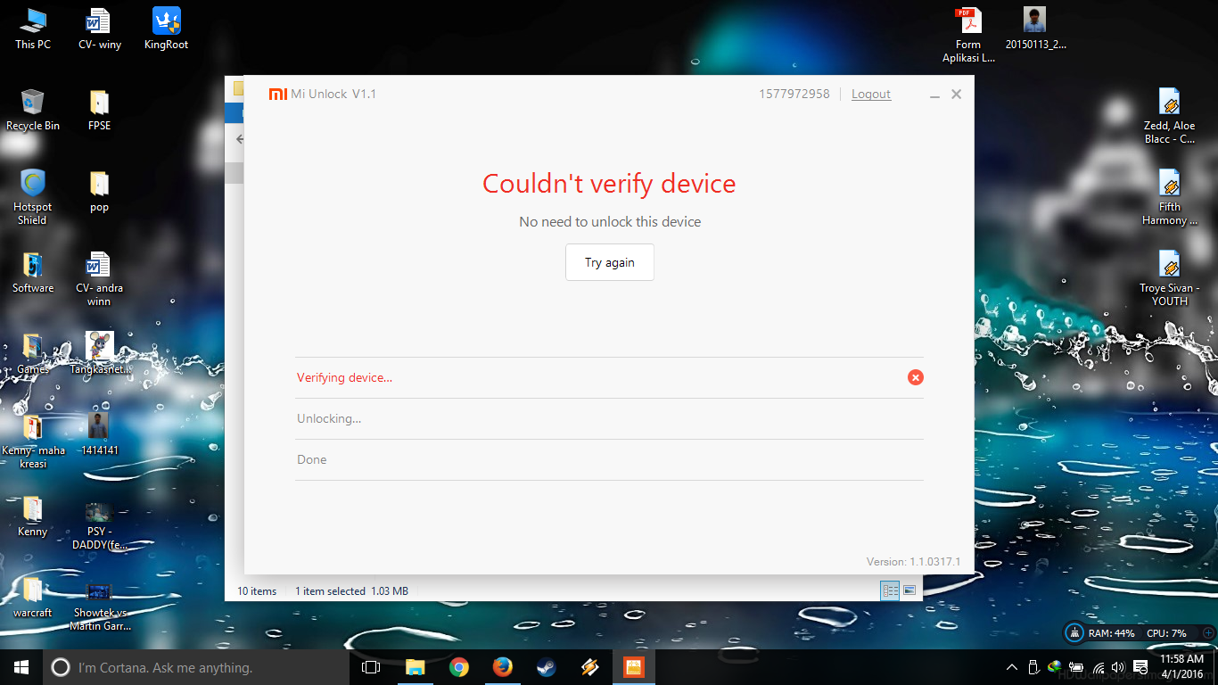
Task: Select the Kenny folder icon
Action: click(x=33, y=516)
